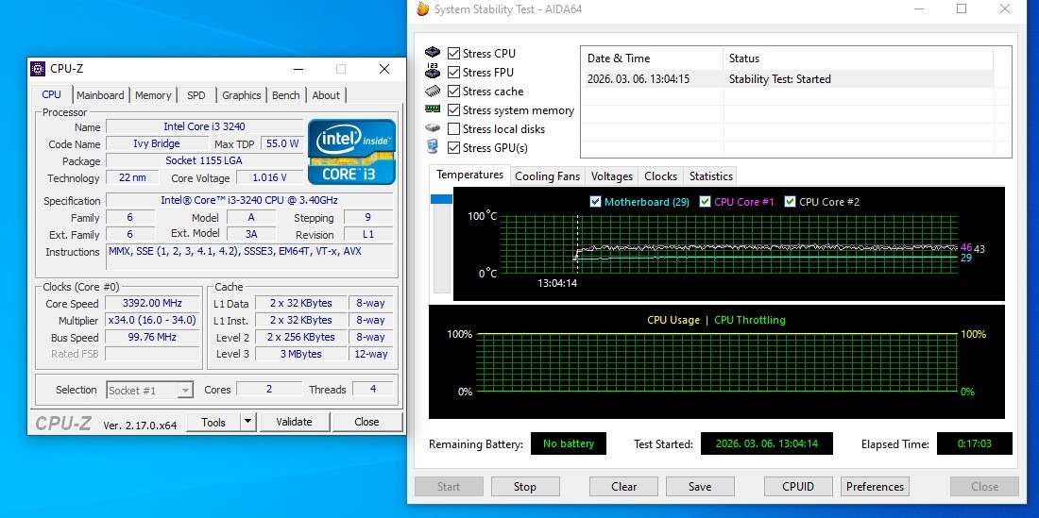This screenshot has height=518, width=1039.
Task: Click the AIDA64 flame icon in title bar
Action: click(x=423, y=9)
